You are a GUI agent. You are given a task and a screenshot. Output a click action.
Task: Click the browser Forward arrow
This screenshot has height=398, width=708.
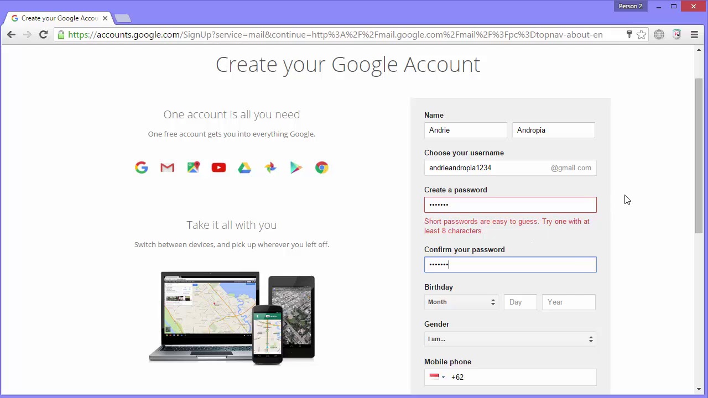[x=28, y=34]
